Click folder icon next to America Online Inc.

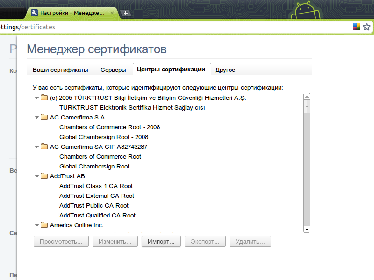tap(44, 225)
